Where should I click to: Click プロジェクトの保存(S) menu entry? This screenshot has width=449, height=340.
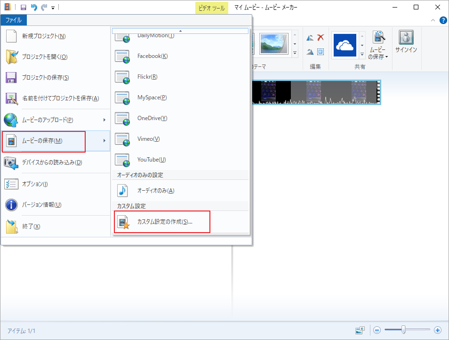point(56,77)
